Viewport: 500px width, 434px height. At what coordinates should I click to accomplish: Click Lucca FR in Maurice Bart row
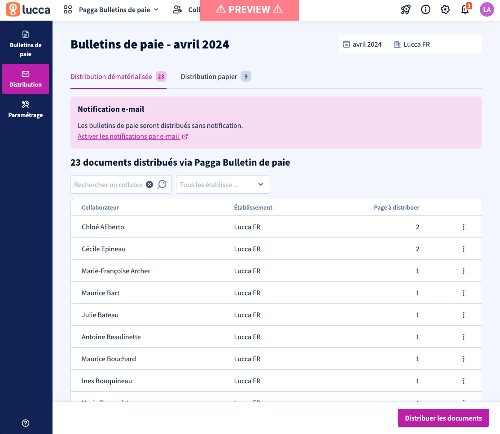click(247, 293)
